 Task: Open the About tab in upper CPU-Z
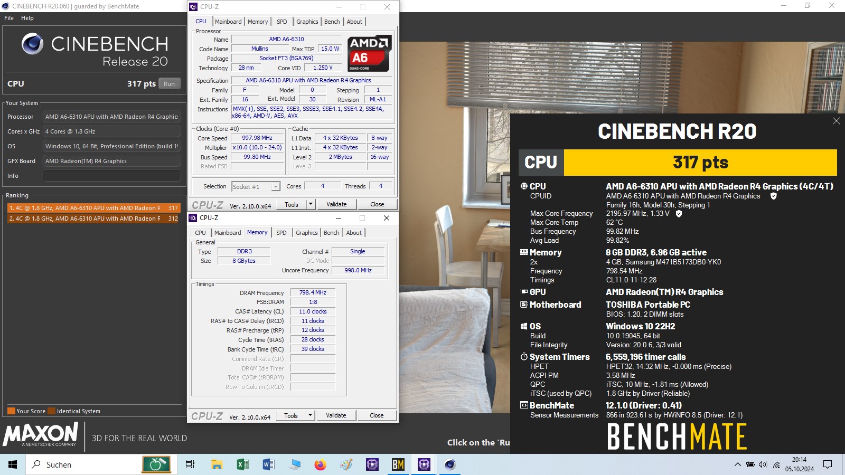tap(354, 22)
